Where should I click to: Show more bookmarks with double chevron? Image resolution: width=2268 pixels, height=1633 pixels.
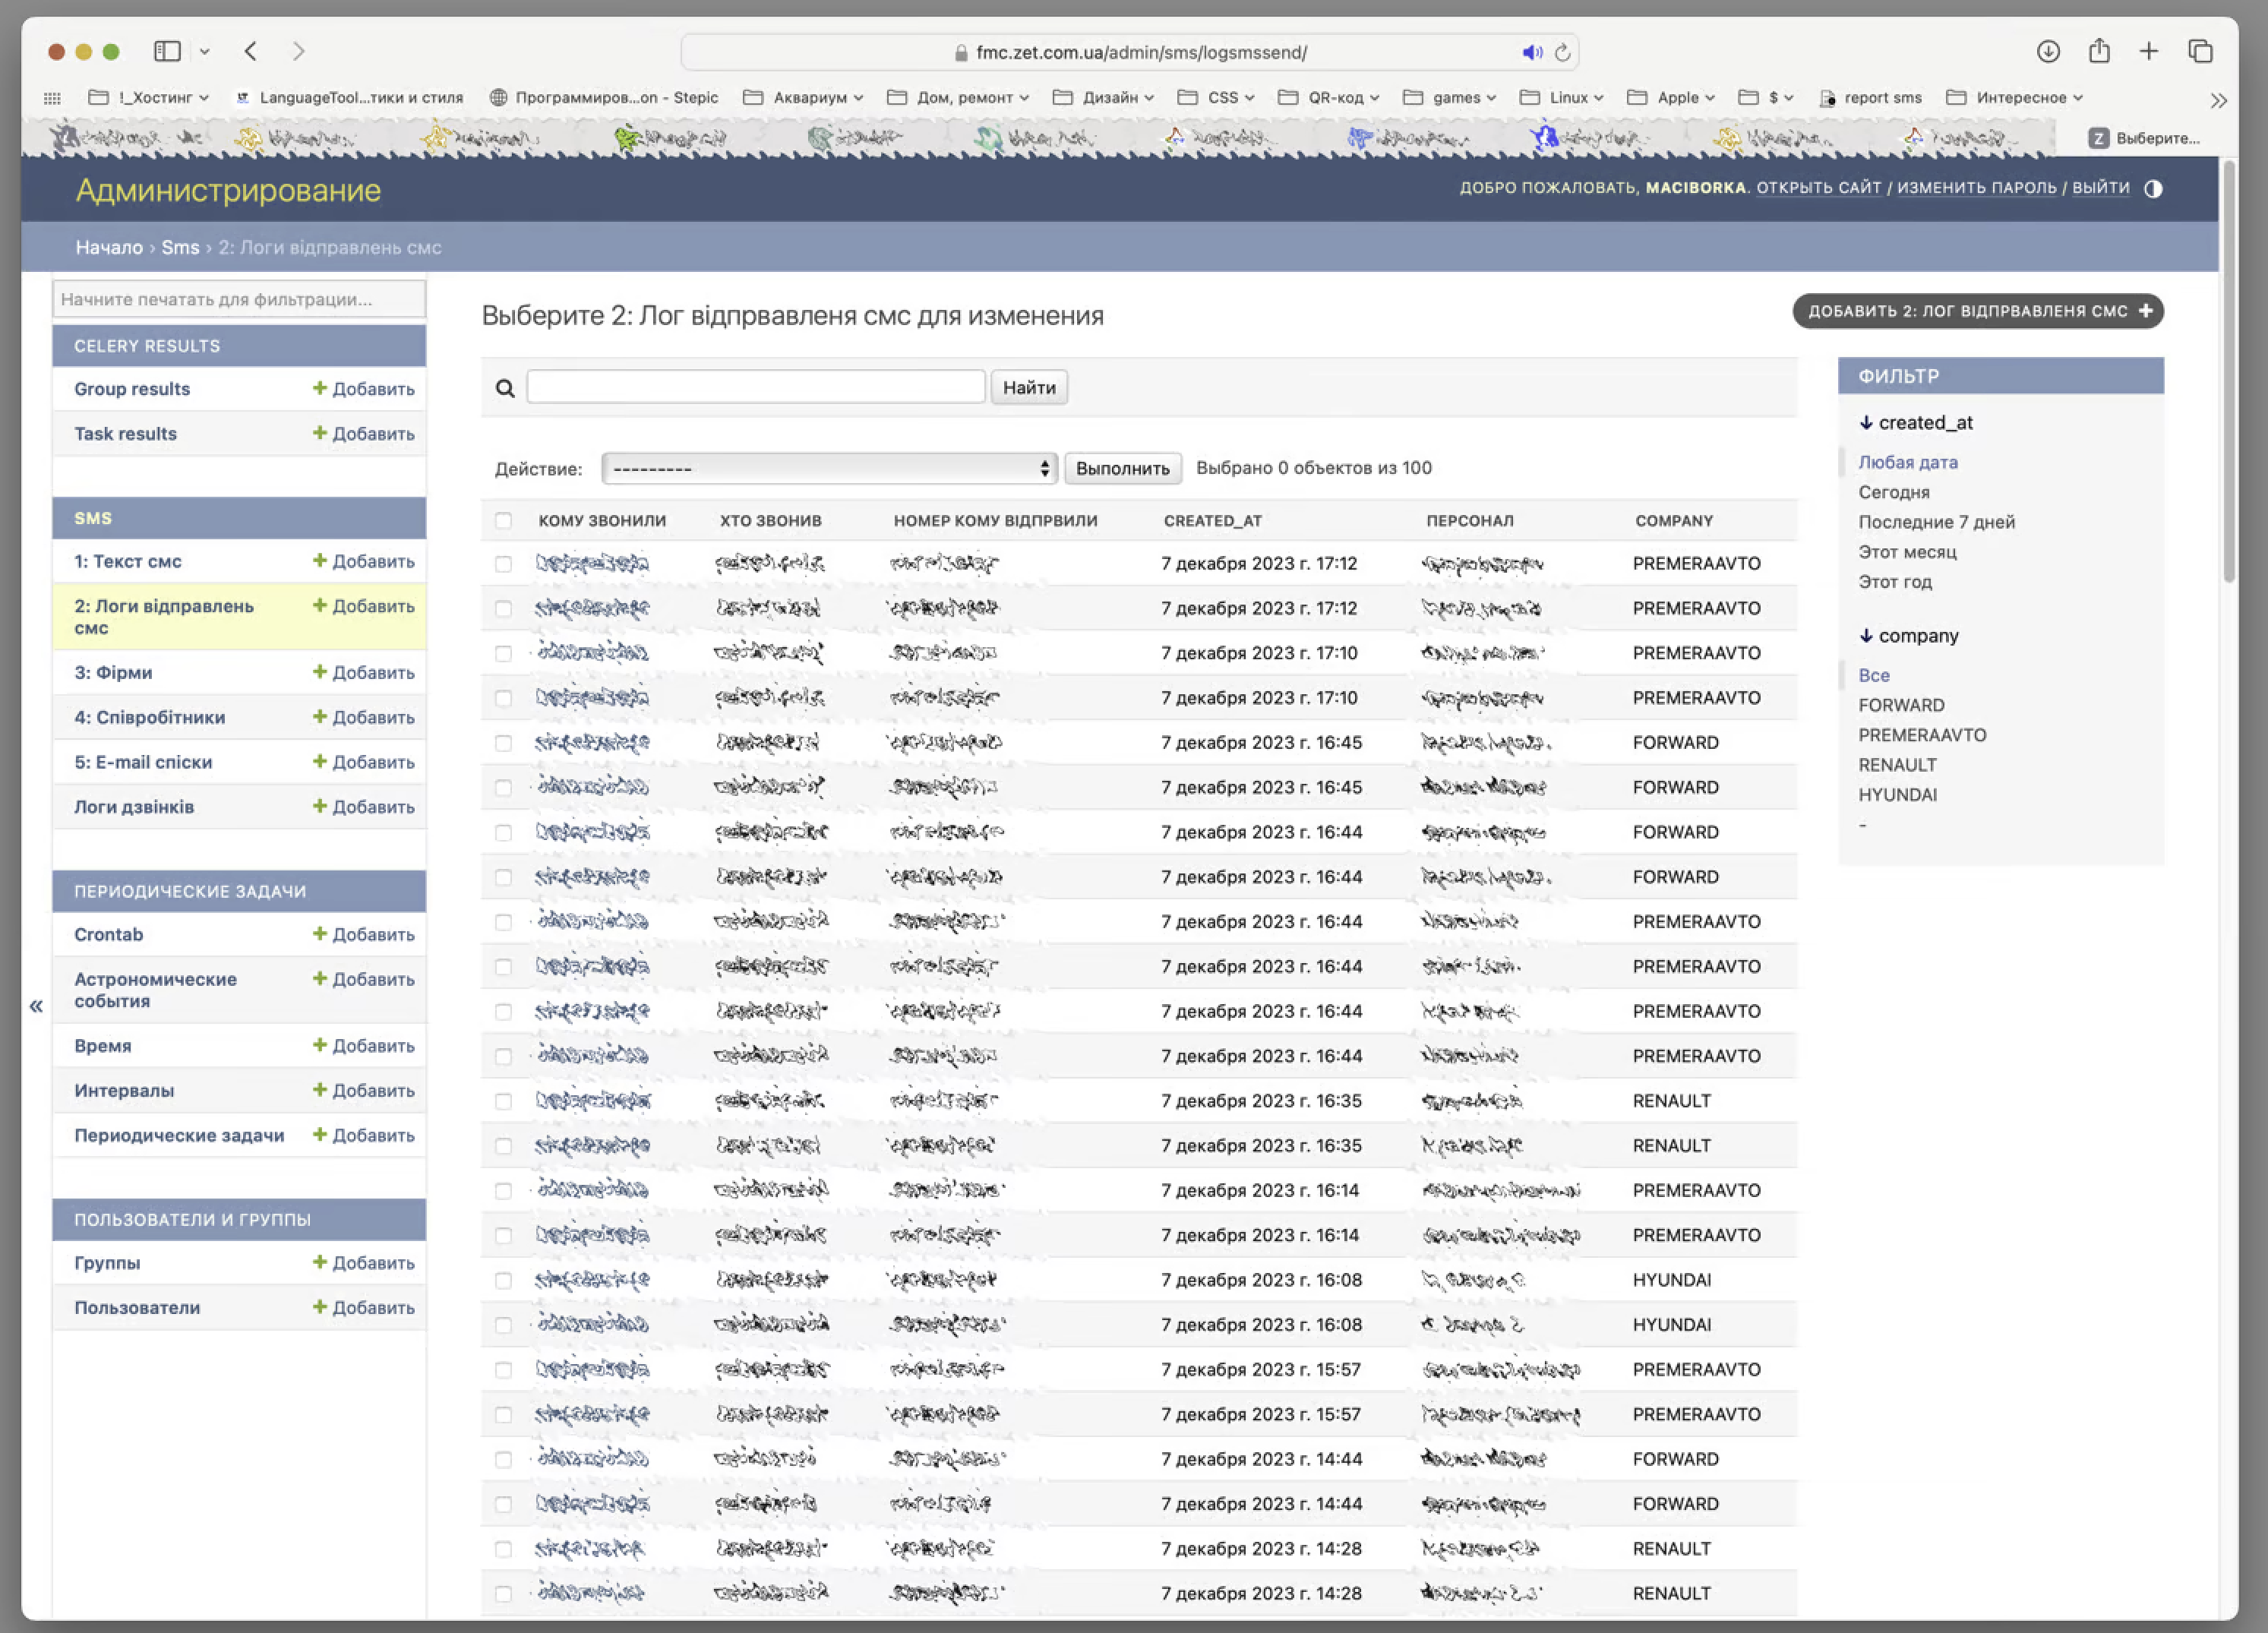click(2219, 100)
